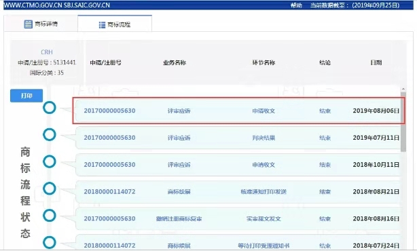Select the timeline circle for 2018年10月11日

pos(50,161)
